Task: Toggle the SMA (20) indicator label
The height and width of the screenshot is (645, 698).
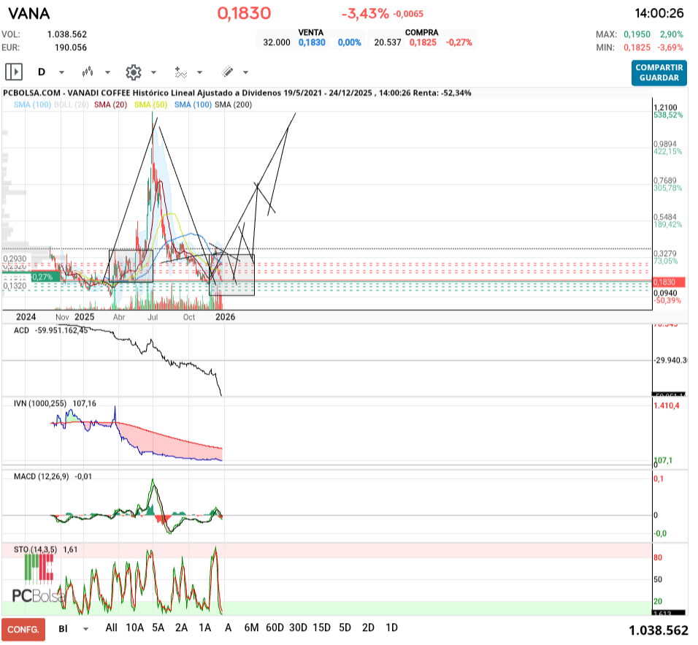Action: [x=110, y=105]
